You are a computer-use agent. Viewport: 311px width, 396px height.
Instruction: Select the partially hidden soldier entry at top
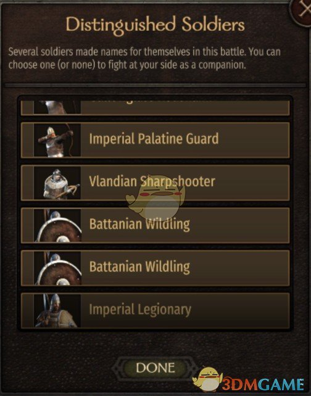coord(155,108)
